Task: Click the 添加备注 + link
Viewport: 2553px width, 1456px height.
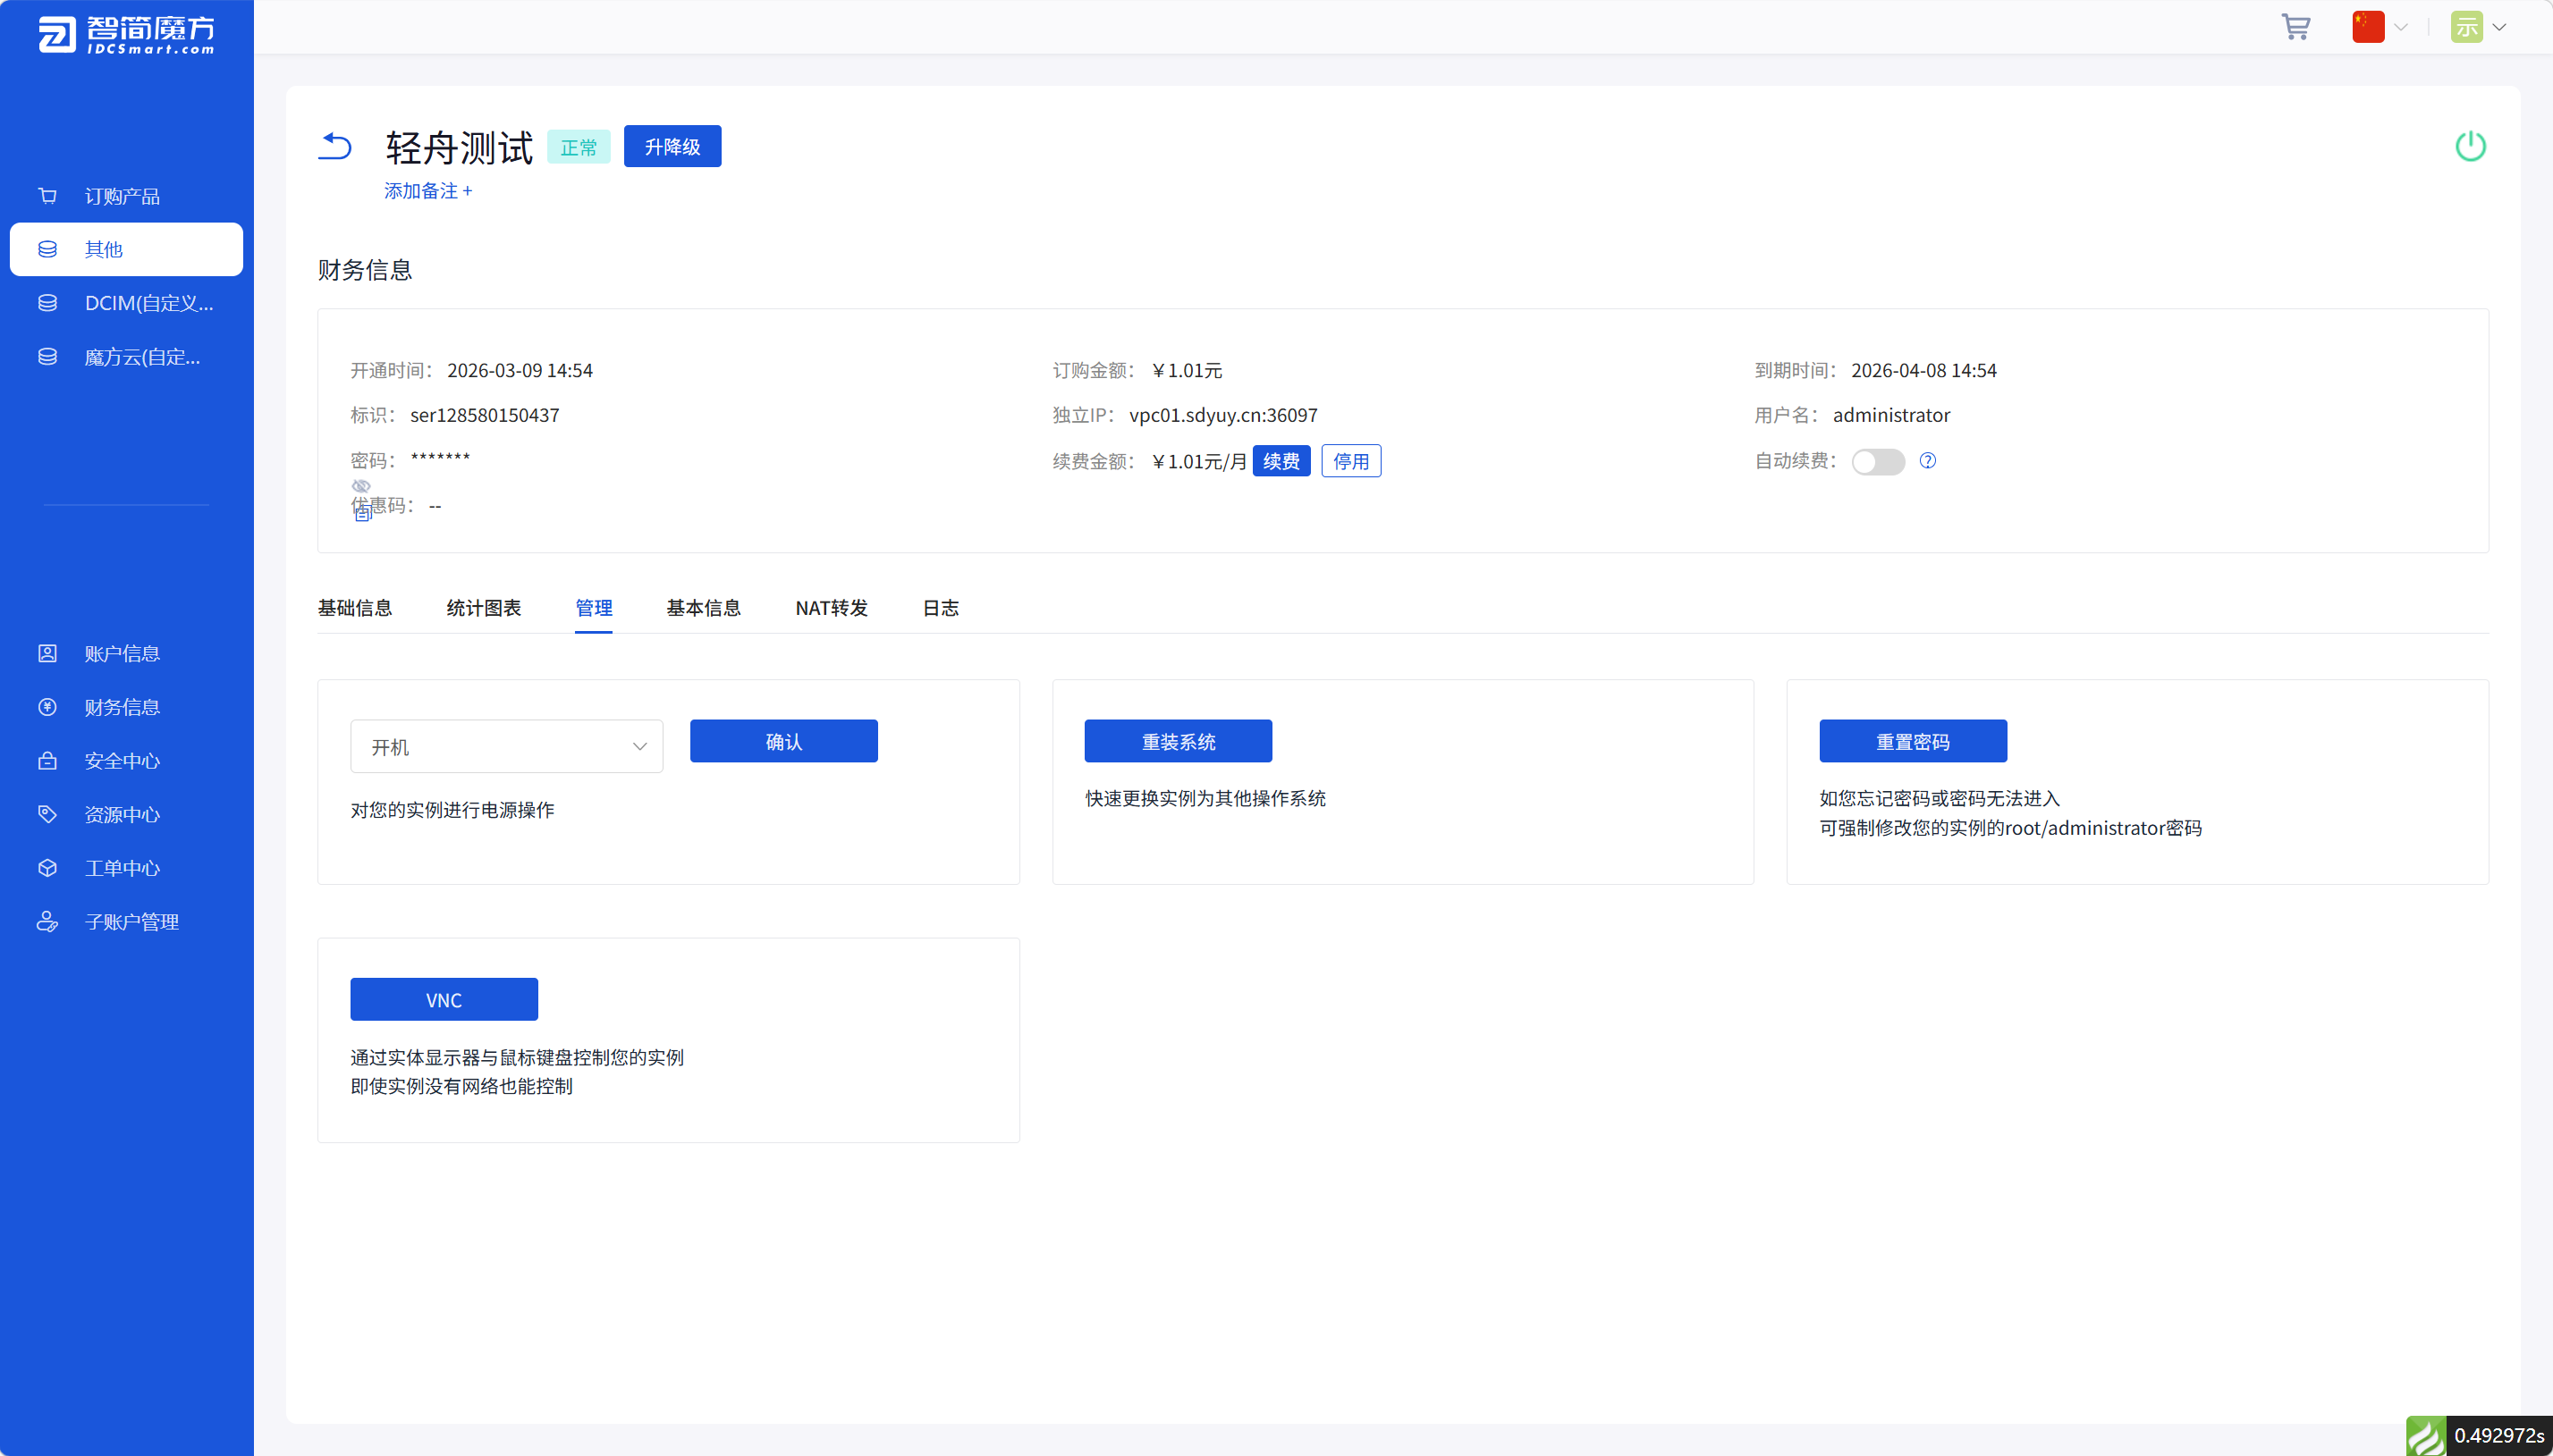Action: point(427,191)
